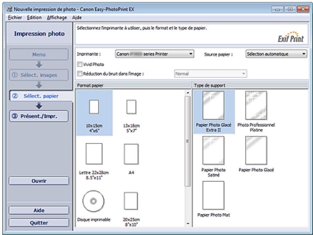Go to the Menu step button
The image size is (313, 235).
click(39, 54)
